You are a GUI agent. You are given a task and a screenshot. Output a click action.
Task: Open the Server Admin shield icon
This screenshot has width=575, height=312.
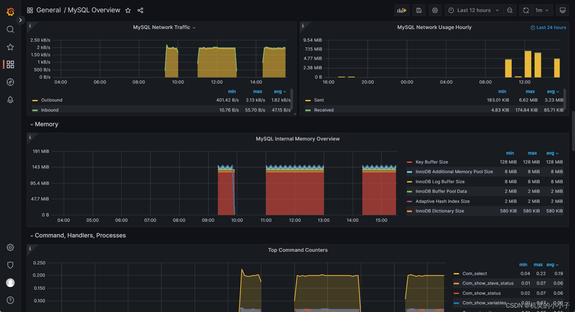10,265
